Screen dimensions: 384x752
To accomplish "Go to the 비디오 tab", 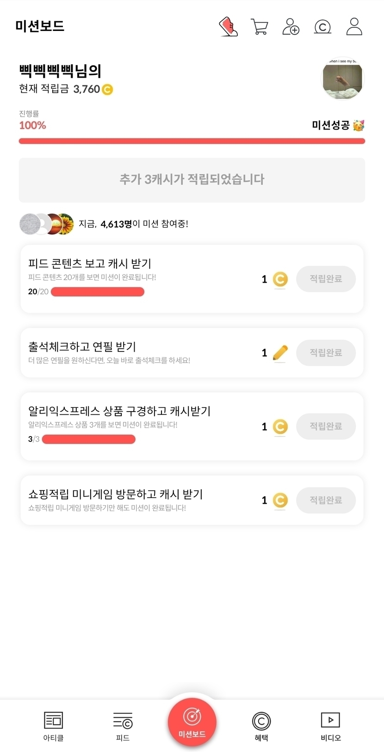I will pyautogui.click(x=330, y=726).
